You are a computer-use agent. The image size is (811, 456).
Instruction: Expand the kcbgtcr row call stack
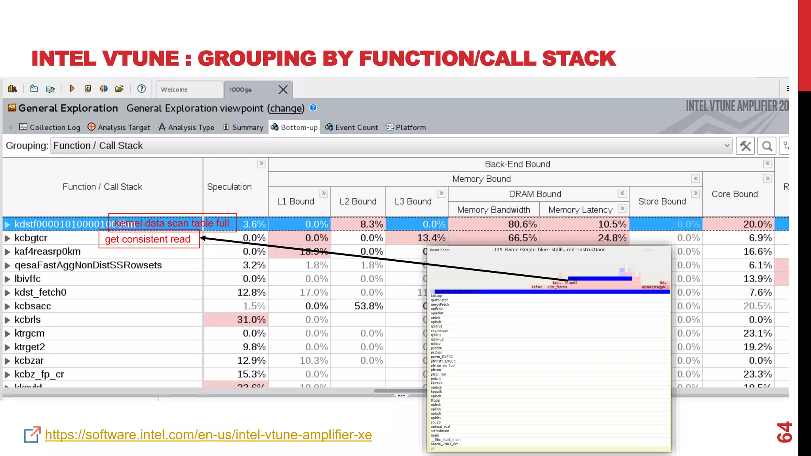[x=7, y=238]
